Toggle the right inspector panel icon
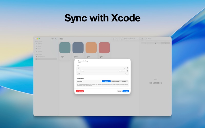 (x=142, y=39)
